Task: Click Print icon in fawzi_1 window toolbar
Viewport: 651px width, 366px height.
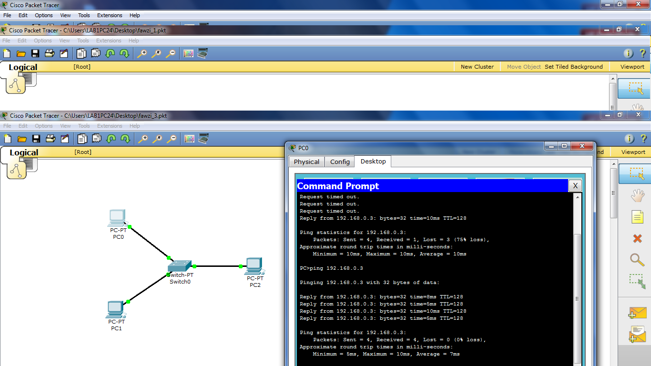Action: [x=49, y=53]
